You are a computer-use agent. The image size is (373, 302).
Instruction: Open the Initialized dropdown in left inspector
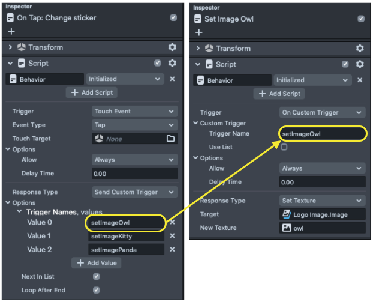(x=125, y=79)
